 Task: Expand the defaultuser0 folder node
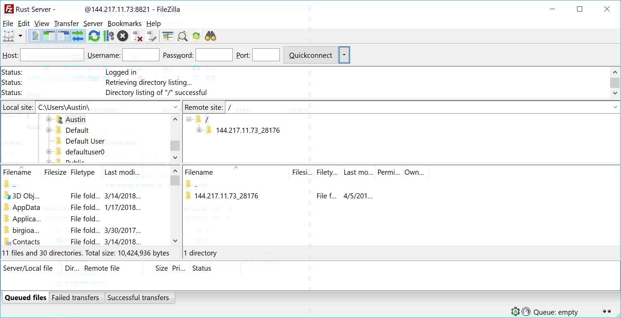[49, 152]
